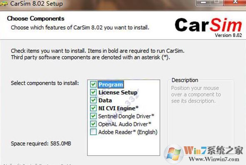
Task: Uncheck the Program component checkbox
Action: pos(93,84)
